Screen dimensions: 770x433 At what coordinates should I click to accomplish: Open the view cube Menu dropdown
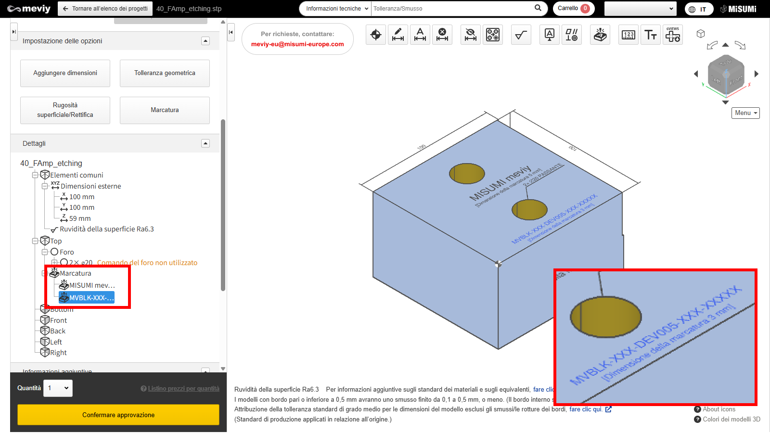[x=745, y=113]
